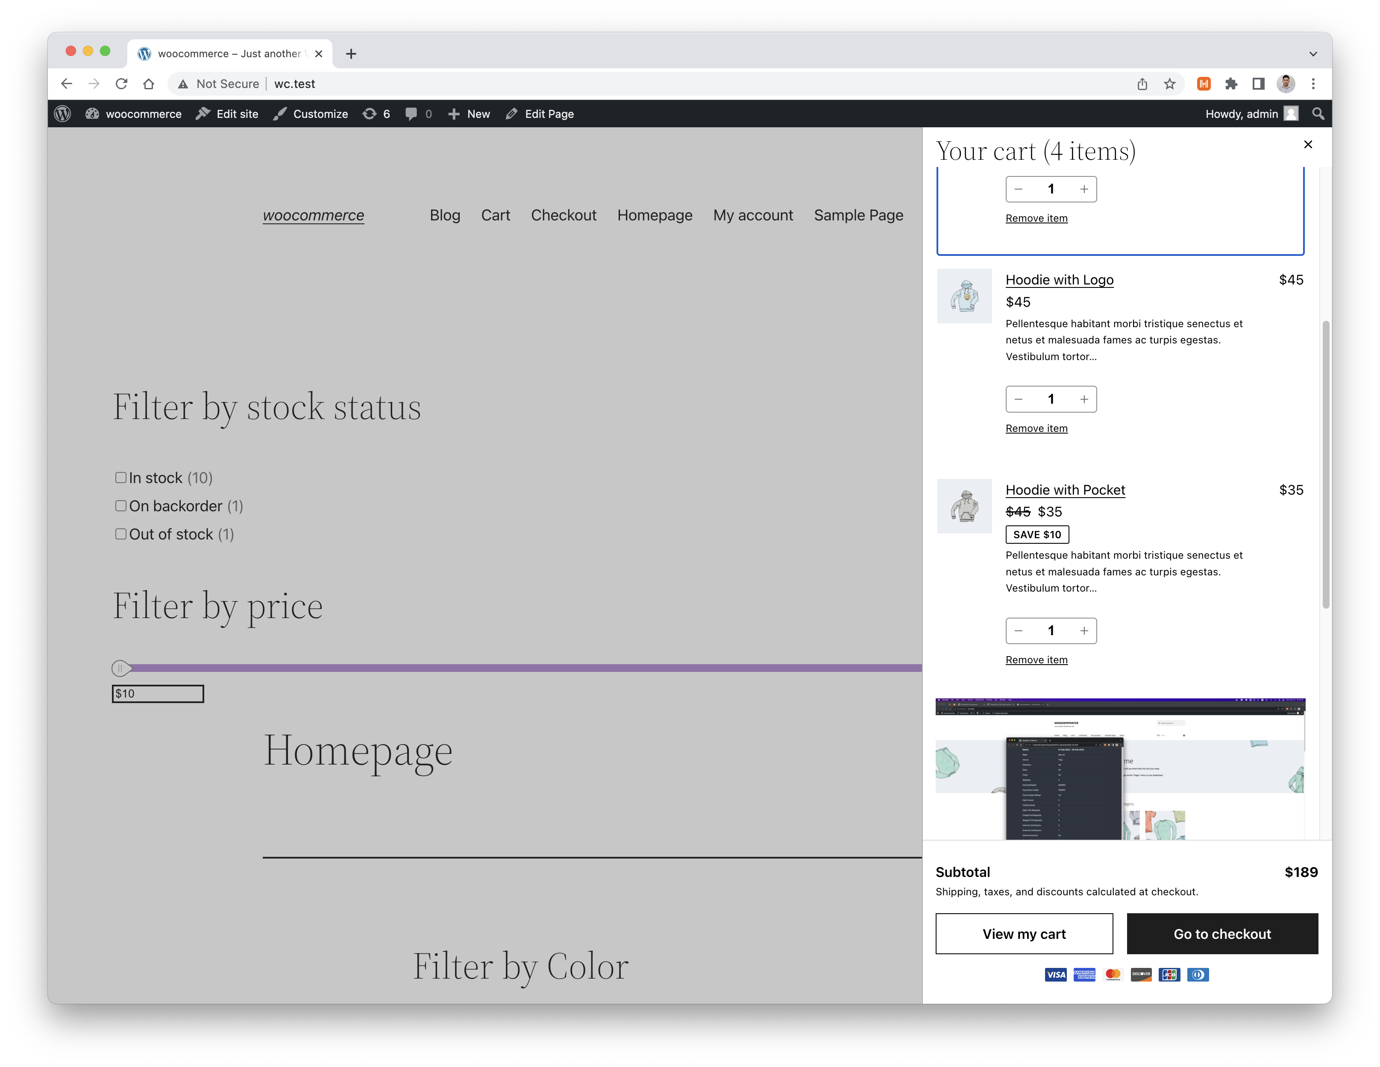Check the Out of stock filter

[x=120, y=534]
